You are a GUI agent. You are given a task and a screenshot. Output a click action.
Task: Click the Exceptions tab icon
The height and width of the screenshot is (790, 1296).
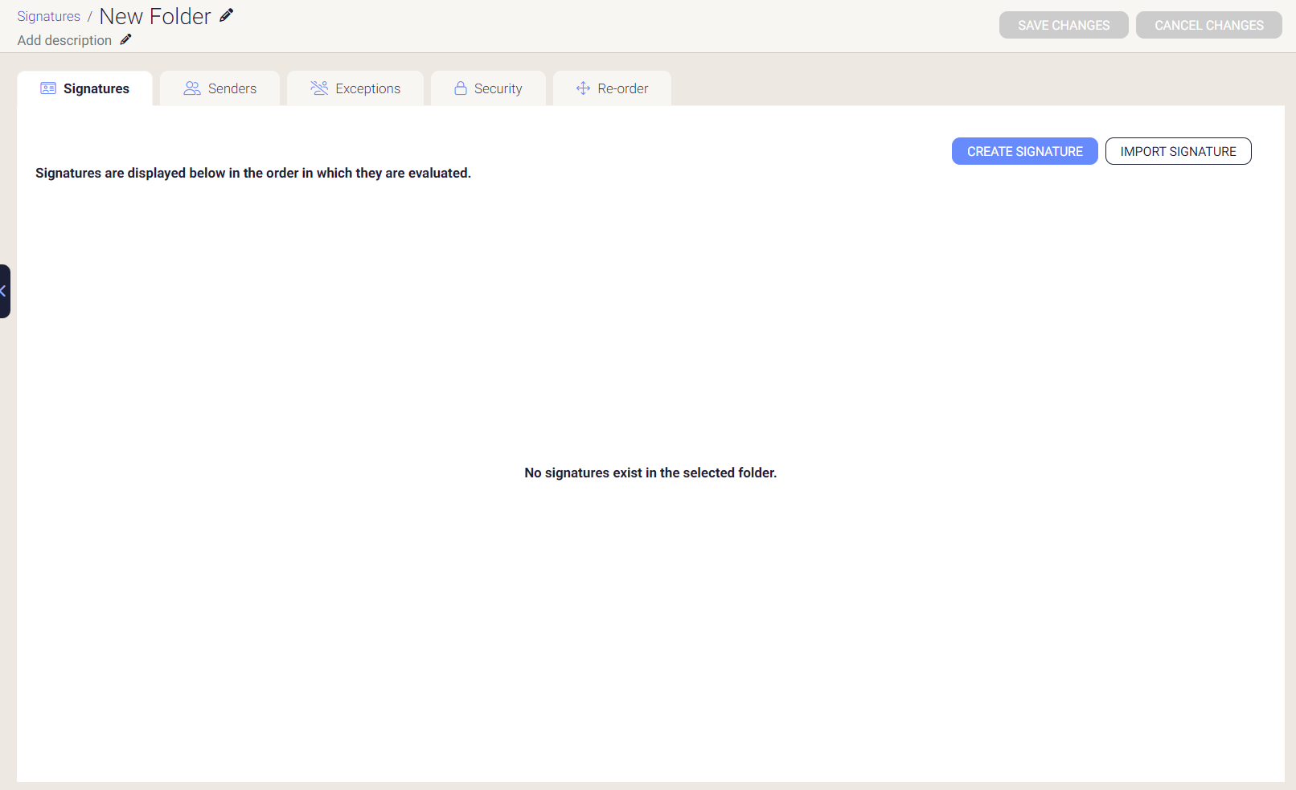coord(318,88)
